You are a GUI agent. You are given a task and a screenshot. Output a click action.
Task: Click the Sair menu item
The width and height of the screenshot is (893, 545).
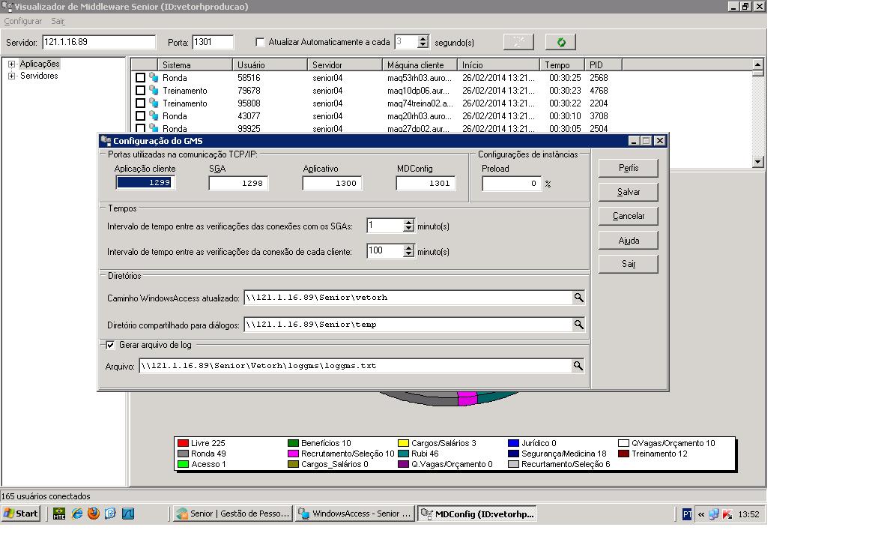[58, 21]
